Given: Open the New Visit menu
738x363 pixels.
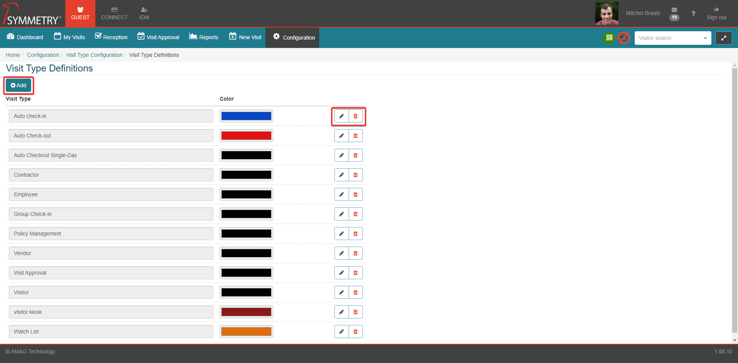Looking at the screenshot, I should pyautogui.click(x=245, y=37).
